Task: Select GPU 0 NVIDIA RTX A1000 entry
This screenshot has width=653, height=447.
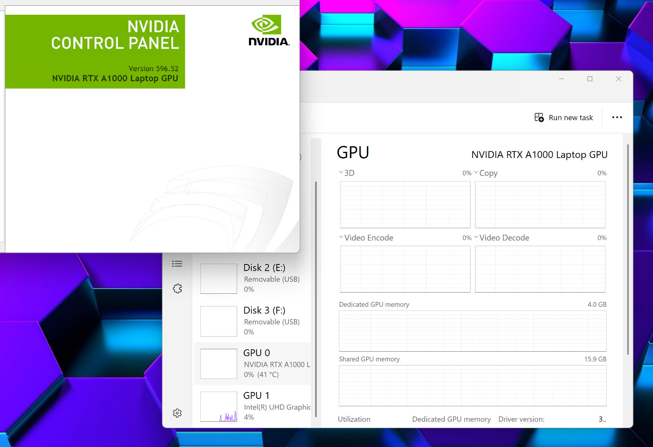Action: pos(253,364)
